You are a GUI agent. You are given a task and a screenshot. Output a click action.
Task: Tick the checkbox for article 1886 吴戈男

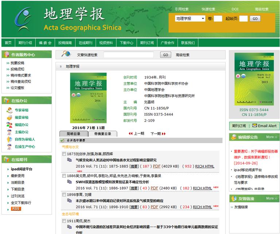pyautogui.click(x=64, y=176)
